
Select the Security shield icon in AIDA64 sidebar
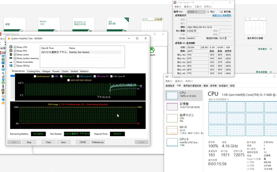[x=3, y=93]
